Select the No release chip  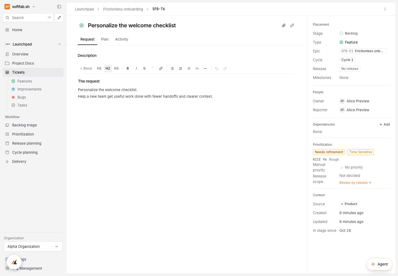(x=350, y=69)
